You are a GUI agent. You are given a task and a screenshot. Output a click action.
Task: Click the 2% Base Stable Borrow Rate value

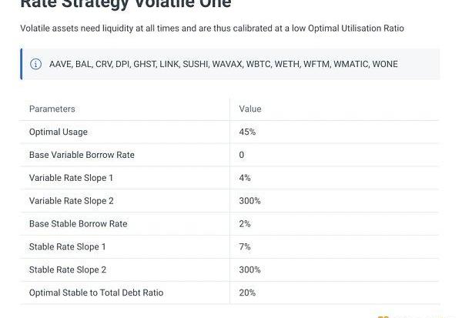[x=245, y=224]
